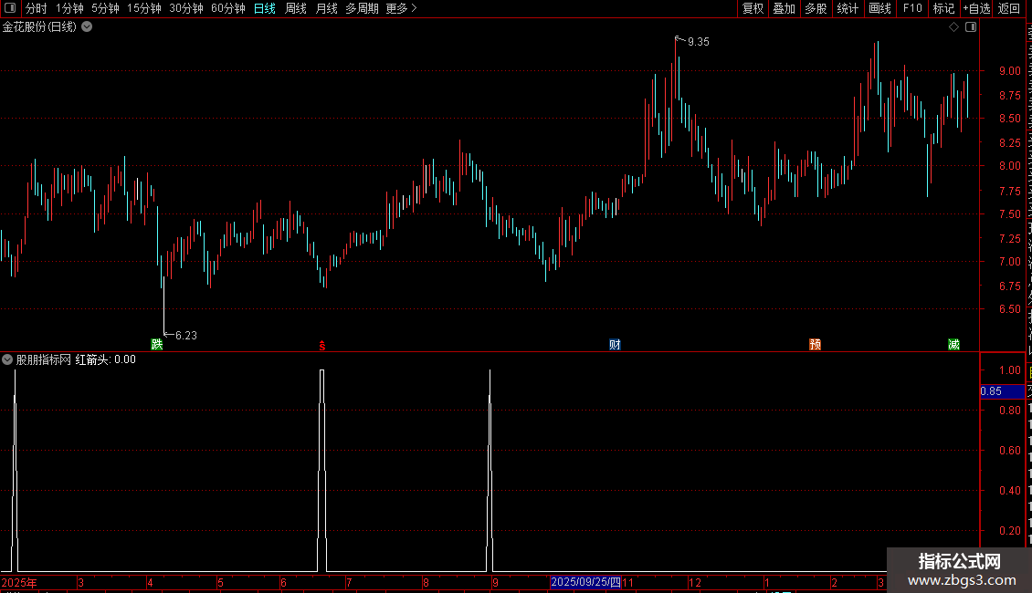
Task: Click the blue 财 financial report marker
Action: pyautogui.click(x=615, y=345)
